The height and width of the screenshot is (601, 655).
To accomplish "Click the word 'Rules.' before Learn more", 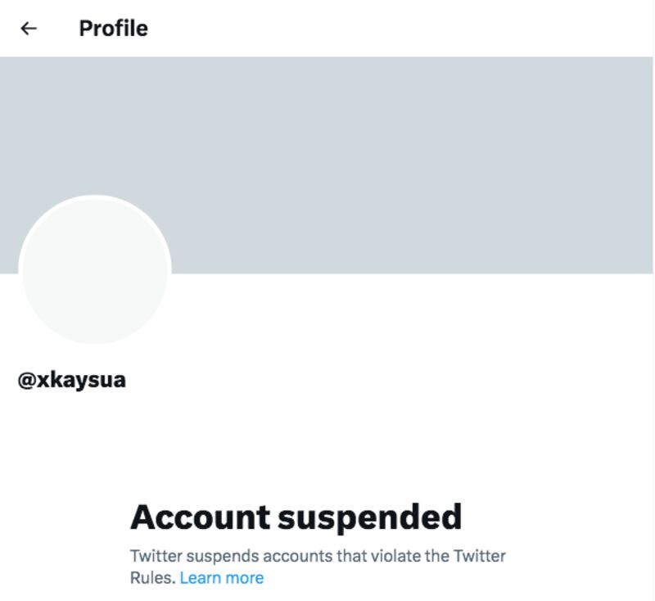I will tap(152, 578).
